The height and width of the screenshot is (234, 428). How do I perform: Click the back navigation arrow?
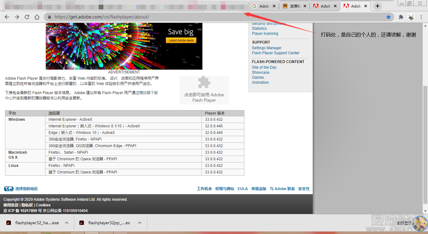click(x=7, y=17)
